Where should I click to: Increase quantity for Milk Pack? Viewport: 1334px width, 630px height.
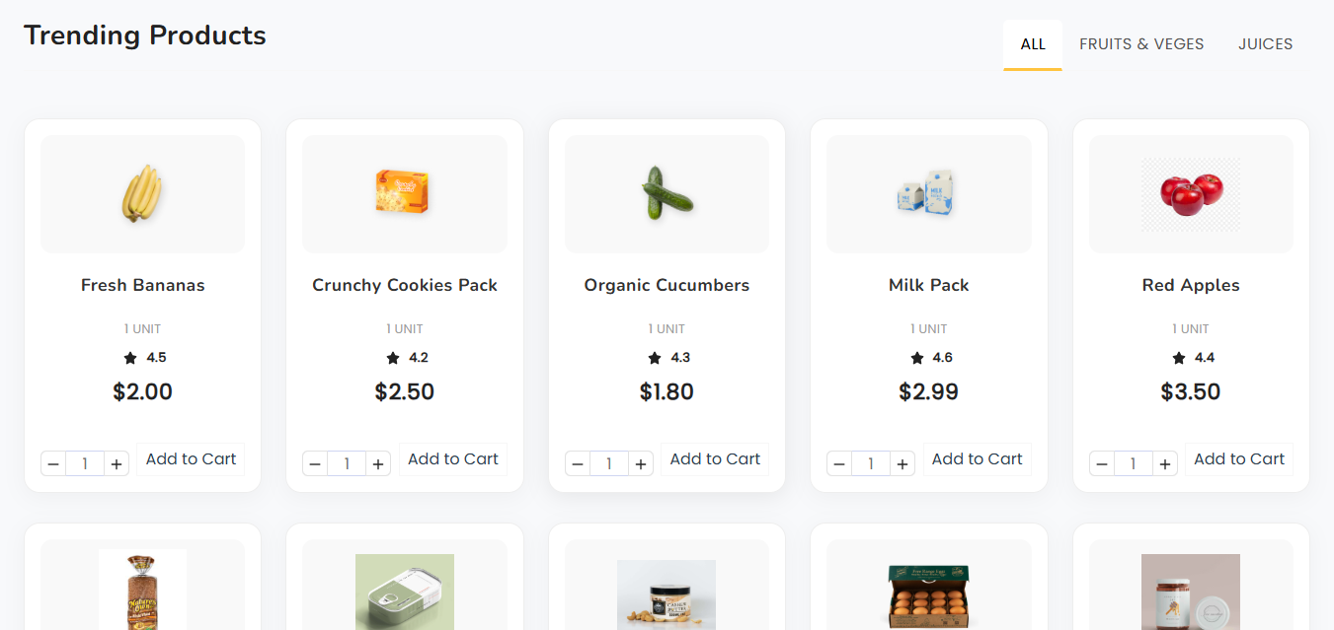point(902,463)
